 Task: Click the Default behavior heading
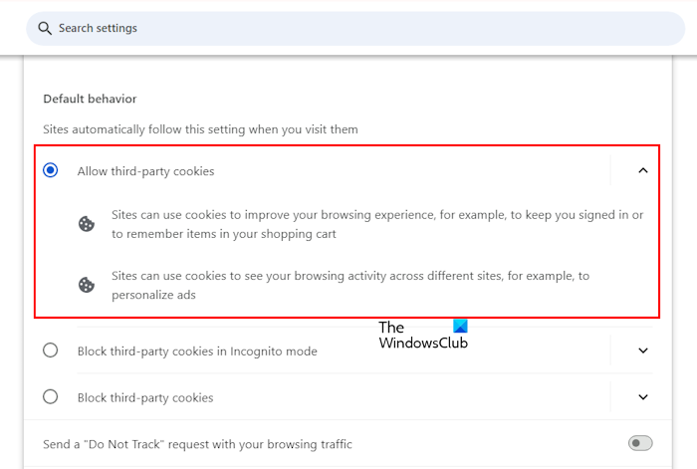coord(90,100)
